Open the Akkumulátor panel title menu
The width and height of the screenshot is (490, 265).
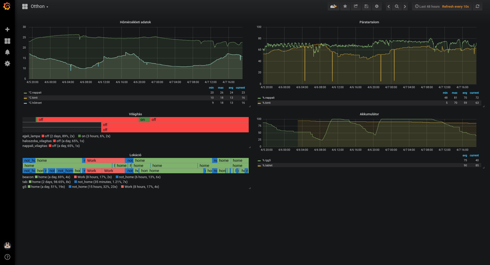coord(369,114)
